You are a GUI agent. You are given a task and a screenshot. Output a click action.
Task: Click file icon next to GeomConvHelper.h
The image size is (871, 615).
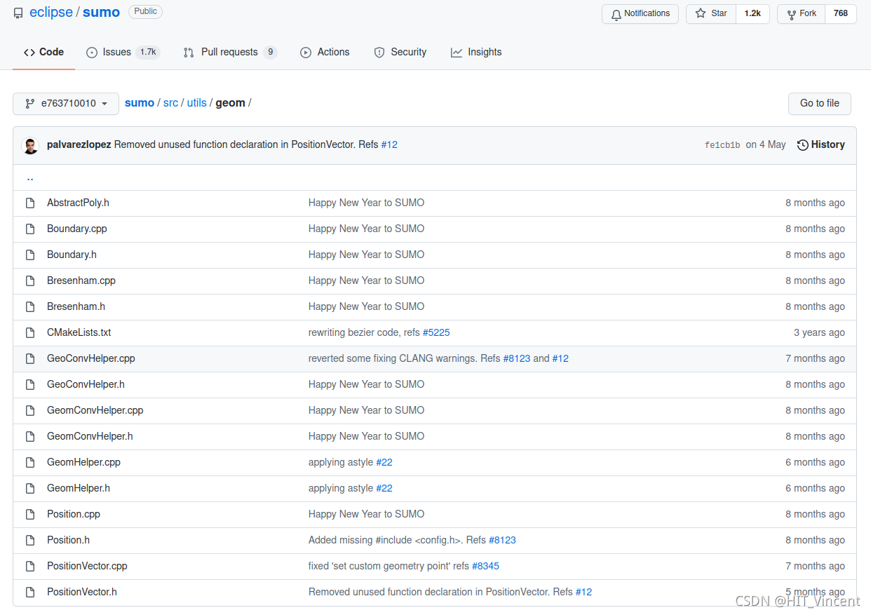(x=30, y=436)
